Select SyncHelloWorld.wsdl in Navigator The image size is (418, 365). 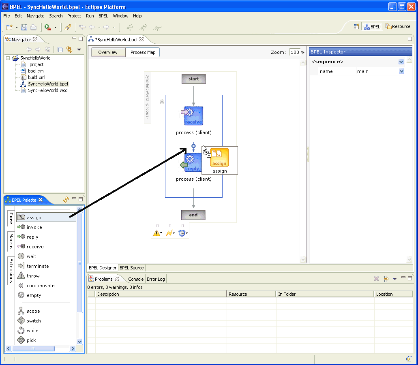(x=48, y=90)
